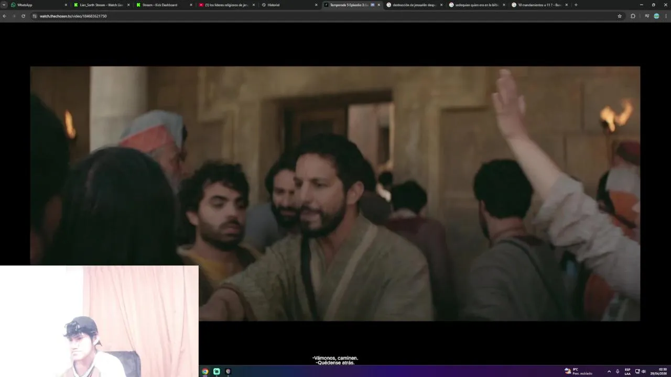Screen dimensions: 671x377
Task: Close the sedequían quien era tab
Action: point(504,5)
